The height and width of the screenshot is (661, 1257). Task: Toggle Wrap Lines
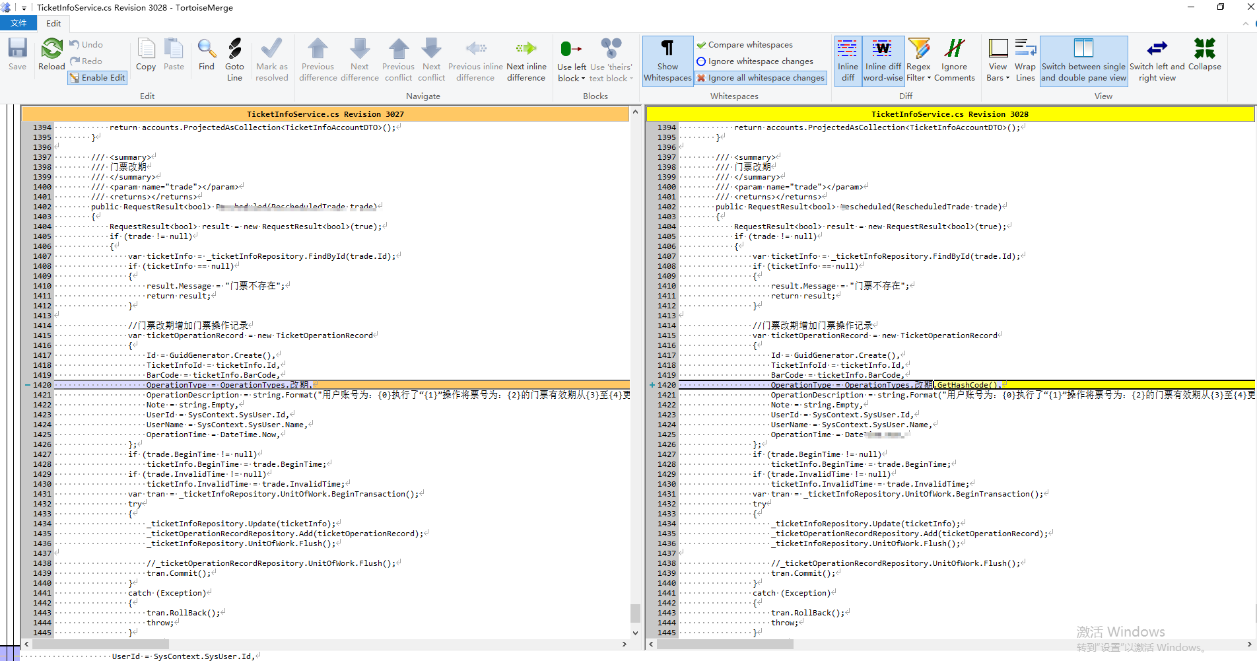click(1025, 59)
